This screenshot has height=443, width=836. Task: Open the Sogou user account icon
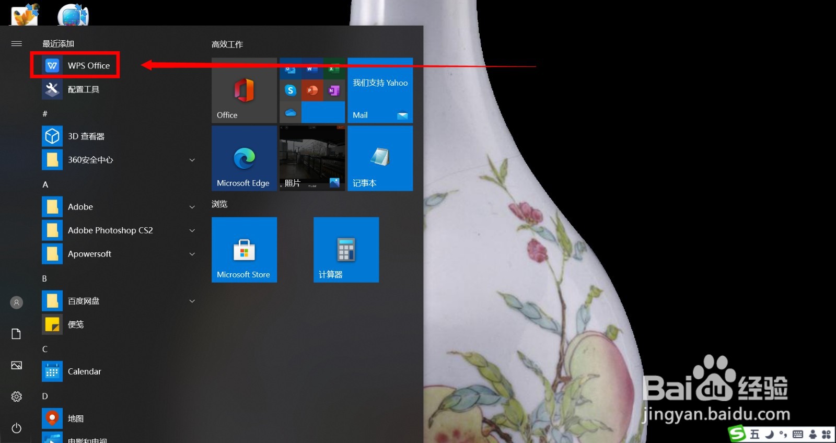[x=812, y=434]
